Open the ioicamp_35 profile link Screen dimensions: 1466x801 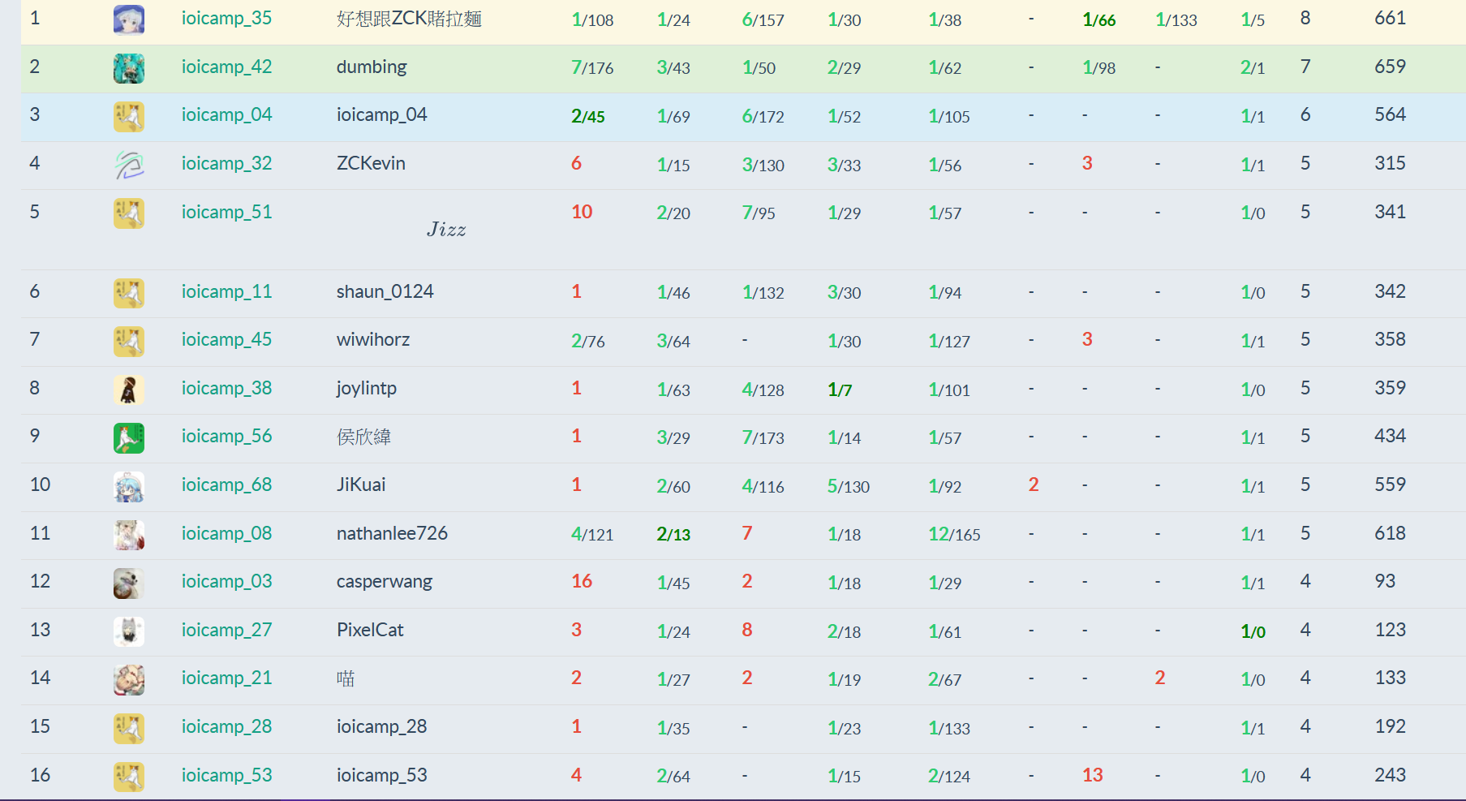[226, 19]
